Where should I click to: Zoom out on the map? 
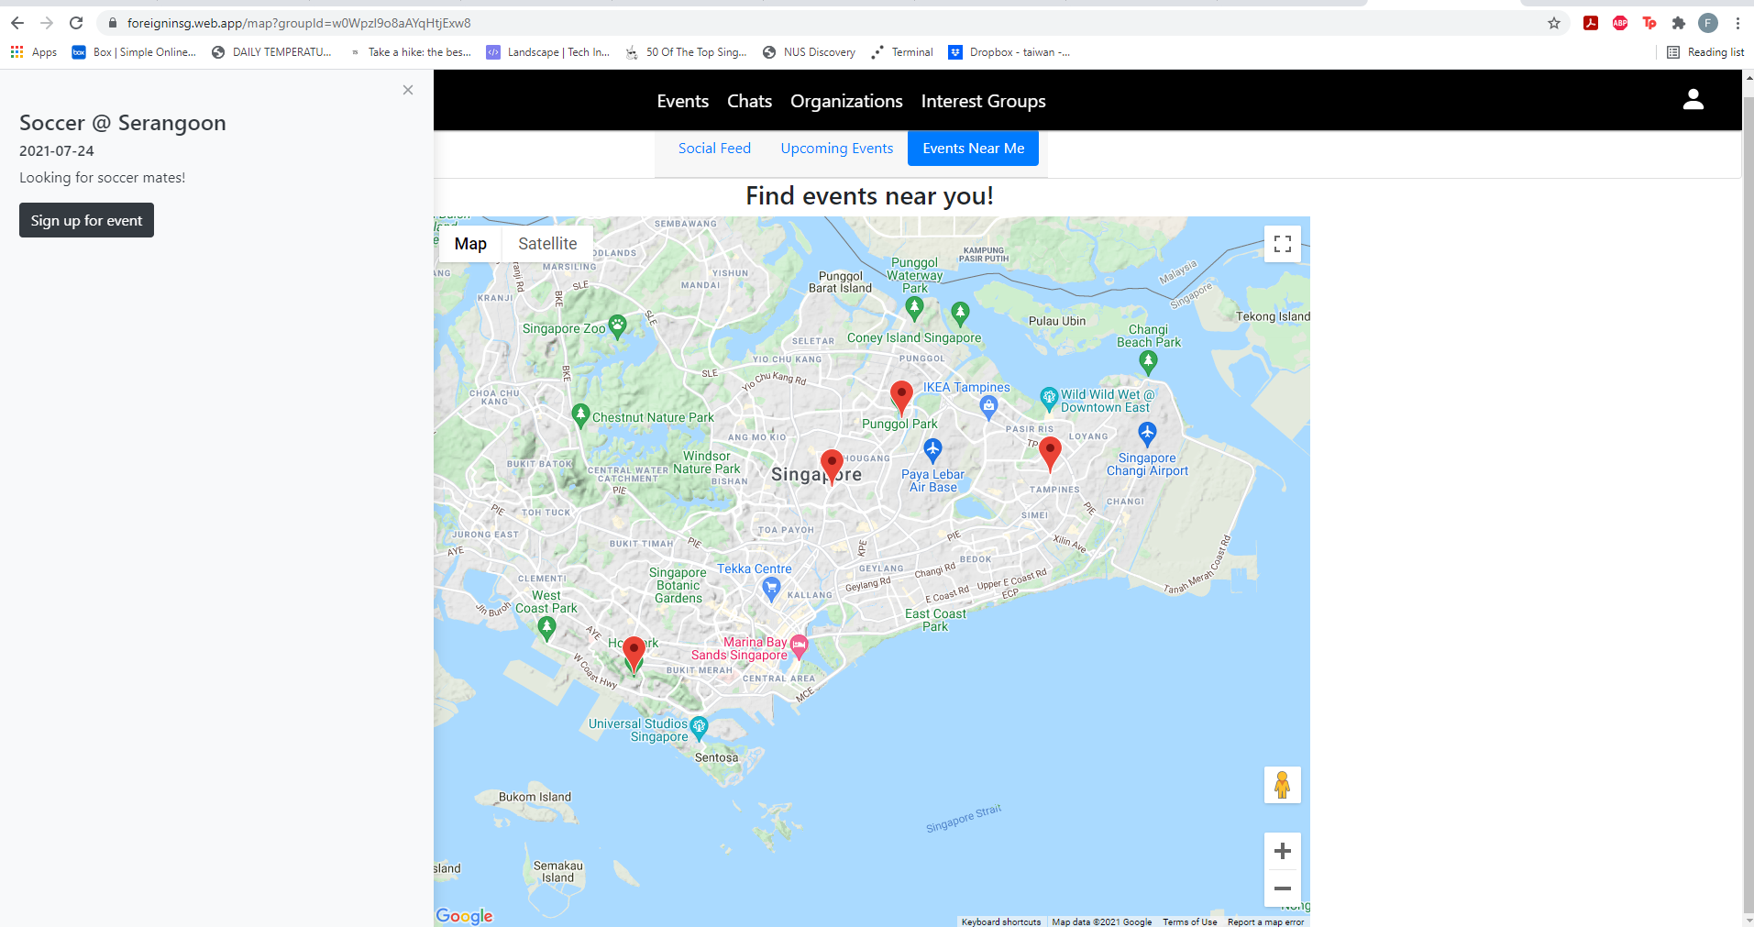[1283, 888]
